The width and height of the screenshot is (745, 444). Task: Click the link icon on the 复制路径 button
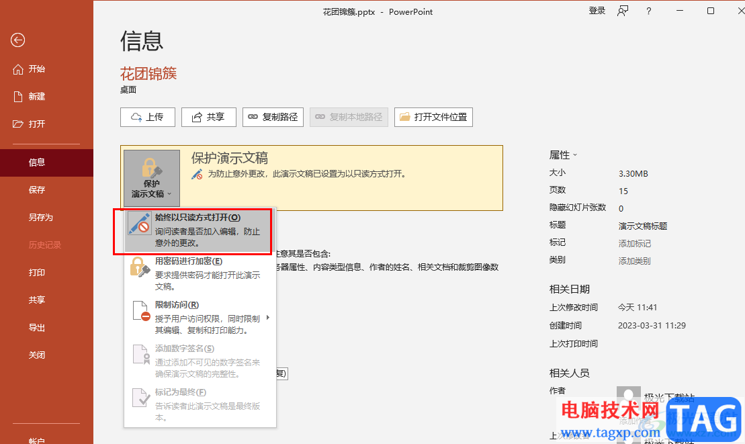pyautogui.click(x=253, y=117)
